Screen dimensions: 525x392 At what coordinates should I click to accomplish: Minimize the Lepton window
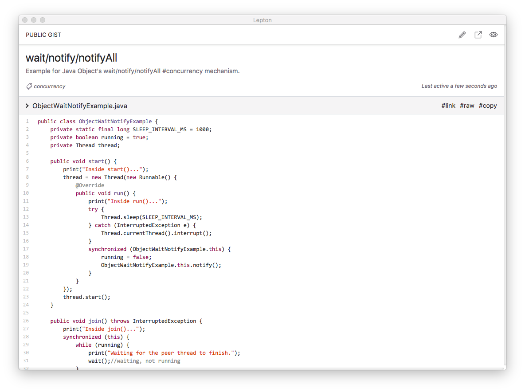[x=34, y=20]
